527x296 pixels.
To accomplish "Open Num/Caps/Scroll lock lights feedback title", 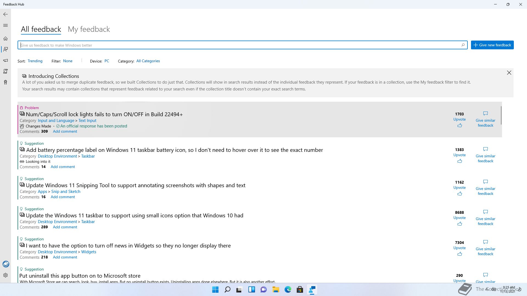I will pos(104,114).
